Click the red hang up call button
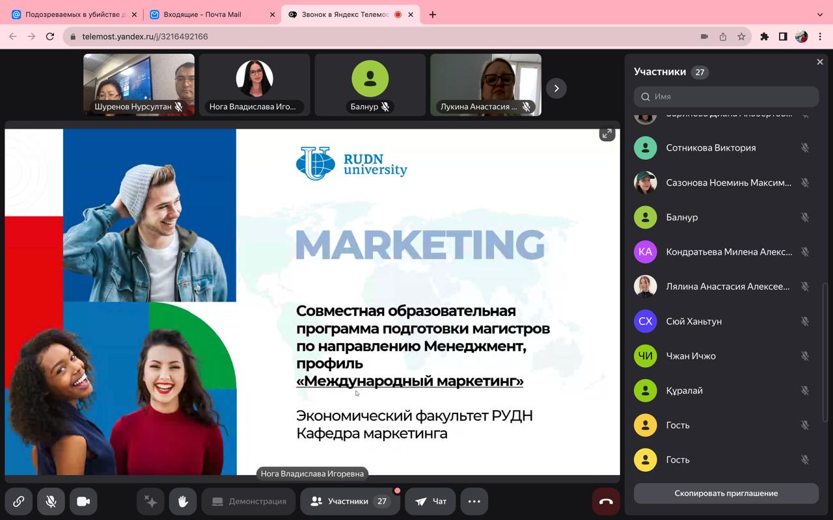Screen dimensions: 833x520 point(606,501)
